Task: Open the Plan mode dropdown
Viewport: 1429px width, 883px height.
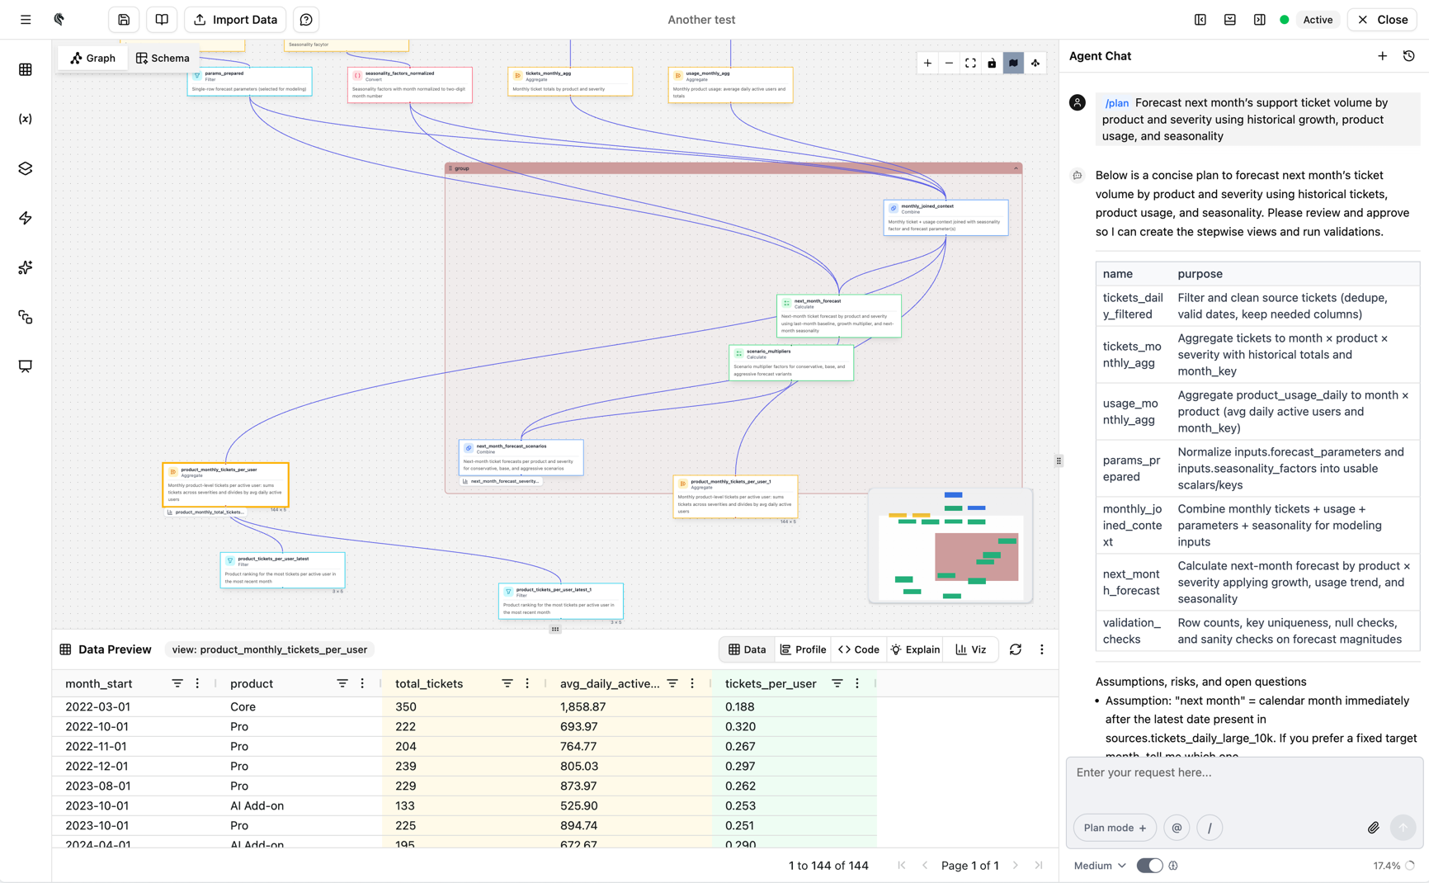Action: click(x=1115, y=827)
